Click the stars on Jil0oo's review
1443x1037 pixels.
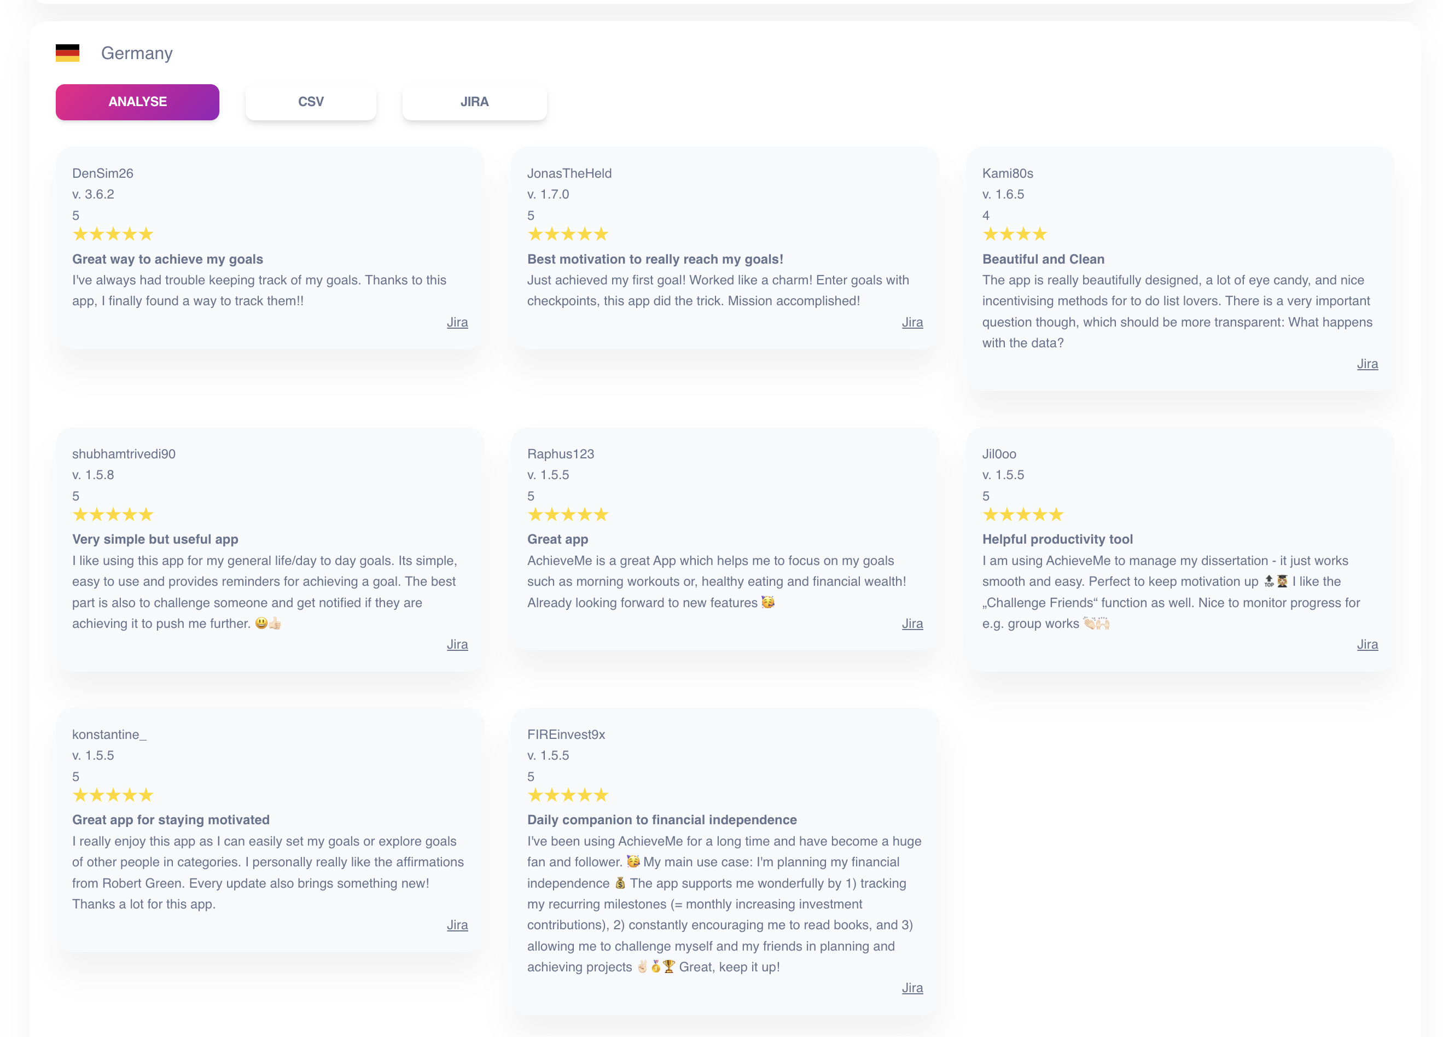click(1023, 514)
